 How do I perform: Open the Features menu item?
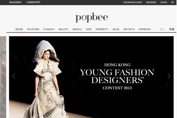point(33,29)
